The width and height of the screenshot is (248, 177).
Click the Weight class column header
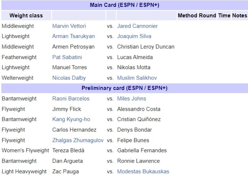click(26, 16)
